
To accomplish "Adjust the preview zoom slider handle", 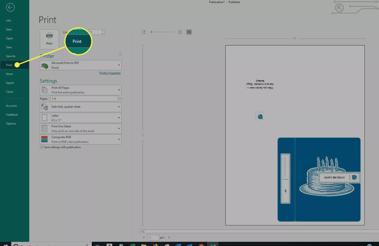I will pos(151,32).
